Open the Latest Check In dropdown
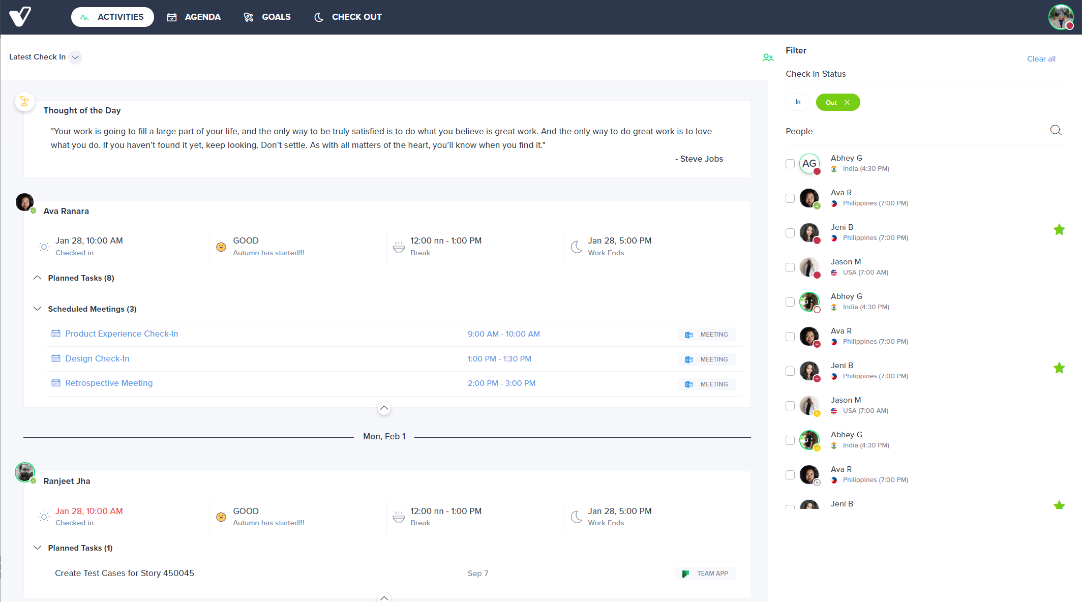This screenshot has height=602, width=1082. [75, 57]
